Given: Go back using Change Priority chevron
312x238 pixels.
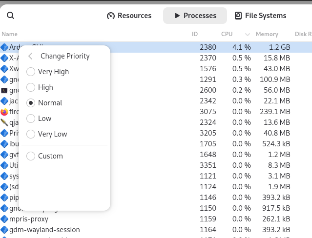Looking at the screenshot, I should [x=30, y=56].
